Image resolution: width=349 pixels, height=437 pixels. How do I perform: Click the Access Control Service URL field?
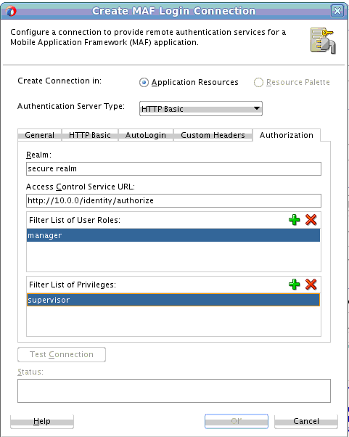tap(173, 200)
